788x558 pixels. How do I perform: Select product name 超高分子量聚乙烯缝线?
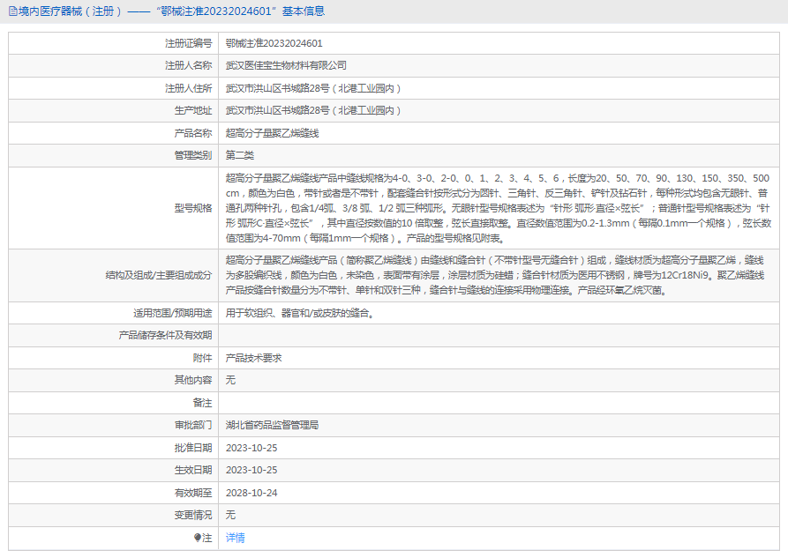pos(273,133)
